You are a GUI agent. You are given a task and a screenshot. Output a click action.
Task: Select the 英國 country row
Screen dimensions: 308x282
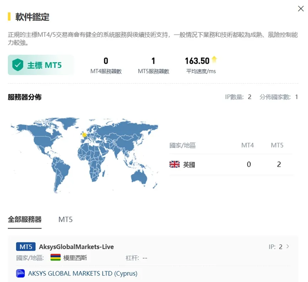231,164
